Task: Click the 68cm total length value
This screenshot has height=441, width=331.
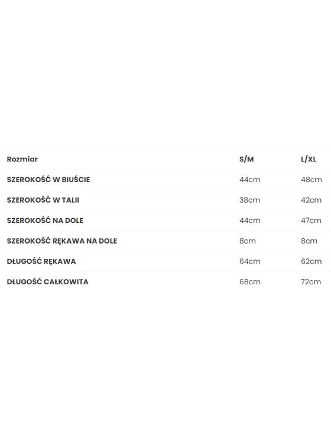Action: click(x=249, y=282)
